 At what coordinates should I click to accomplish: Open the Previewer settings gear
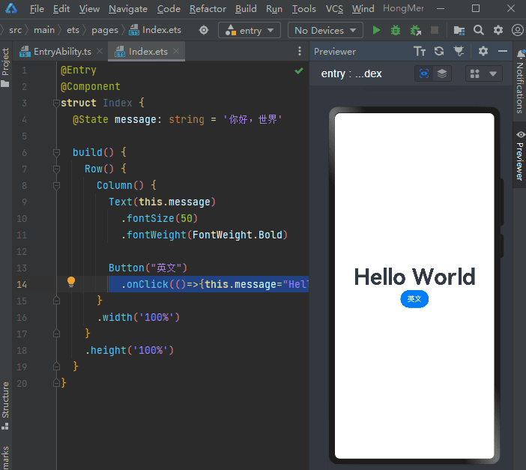coord(483,52)
